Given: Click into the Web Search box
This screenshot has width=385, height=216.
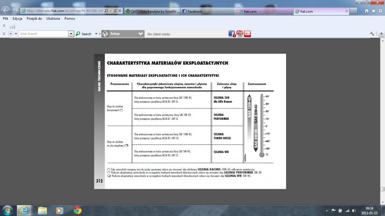Looking at the screenshot, I should click(43, 34).
